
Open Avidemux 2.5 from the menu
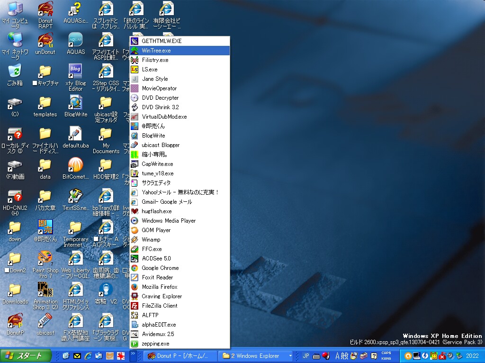pos(180,334)
